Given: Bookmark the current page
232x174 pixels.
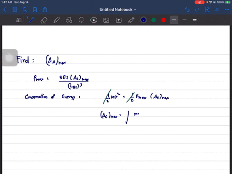Looking at the screenshot, I should [x=35, y=10].
